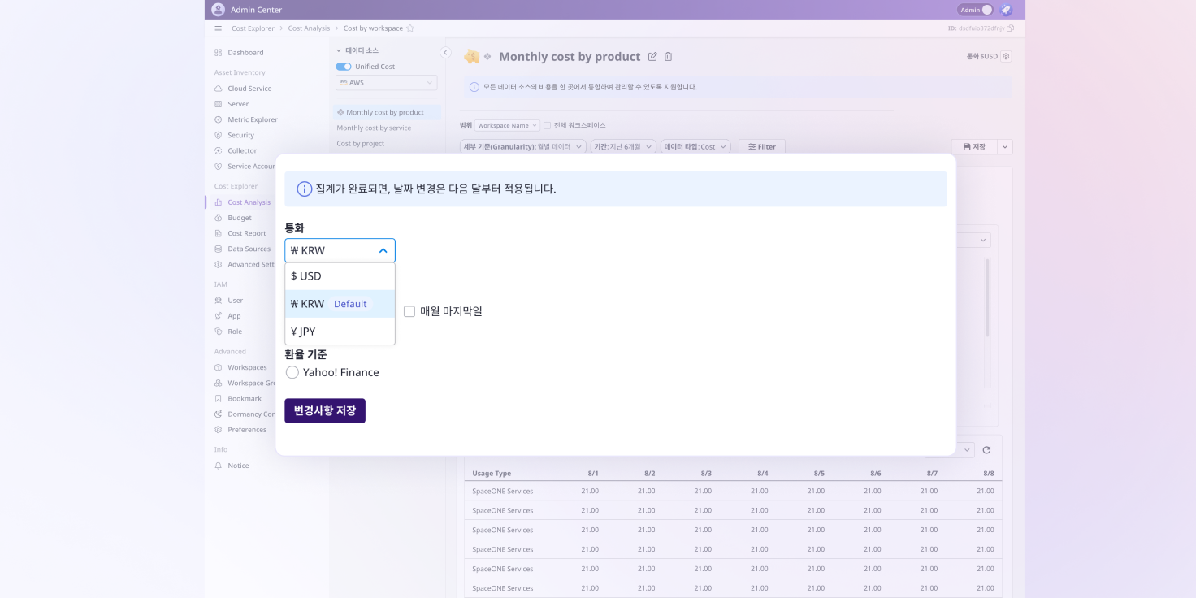This screenshot has width=1196, height=598.
Task: Click the Filter button
Action: coord(761,147)
